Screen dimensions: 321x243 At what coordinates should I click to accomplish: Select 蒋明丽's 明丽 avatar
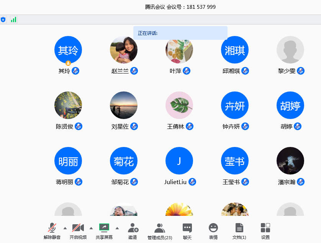pos(68,161)
